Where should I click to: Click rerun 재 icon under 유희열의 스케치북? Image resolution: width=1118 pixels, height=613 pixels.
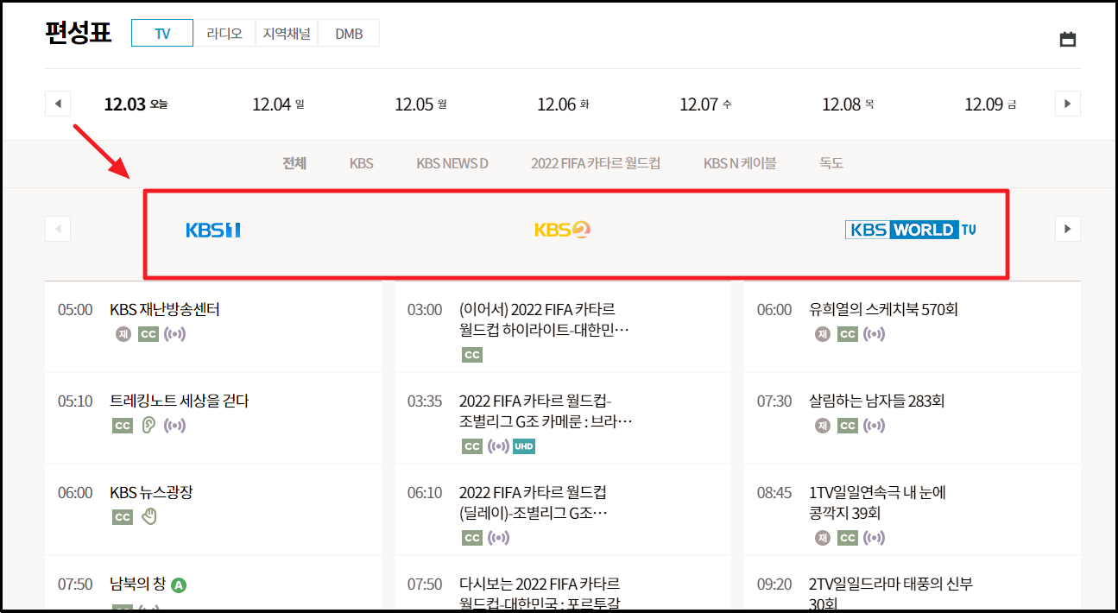click(x=823, y=334)
